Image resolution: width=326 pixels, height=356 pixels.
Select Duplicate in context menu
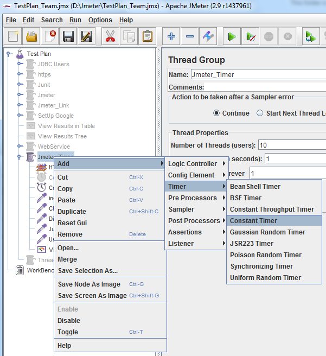[110, 212]
